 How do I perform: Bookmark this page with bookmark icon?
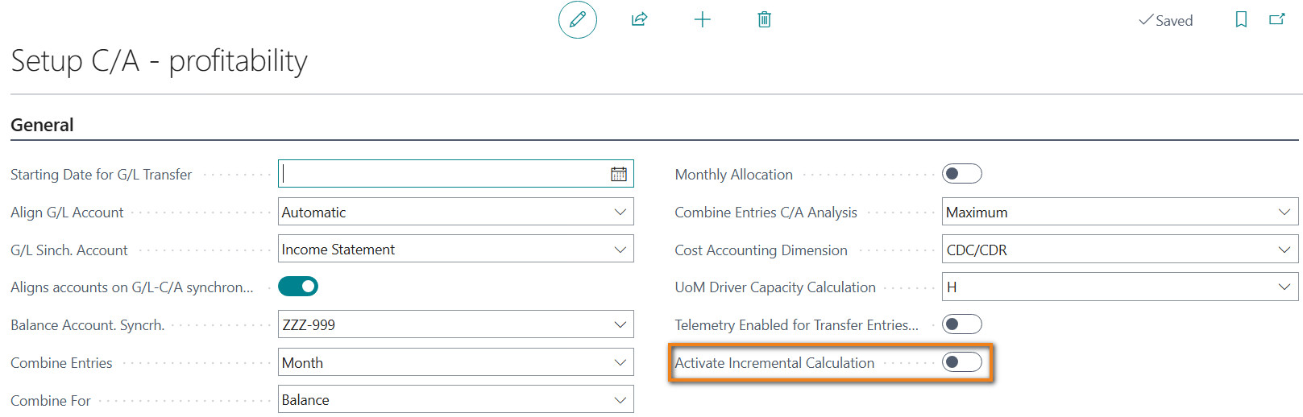1241,19
